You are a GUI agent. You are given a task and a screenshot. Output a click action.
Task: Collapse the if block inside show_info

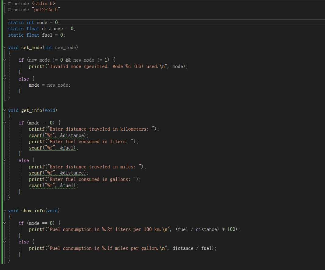[5, 223]
